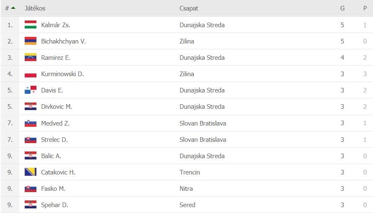
Task: Sort players by the G goals column
Action: (342, 8)
